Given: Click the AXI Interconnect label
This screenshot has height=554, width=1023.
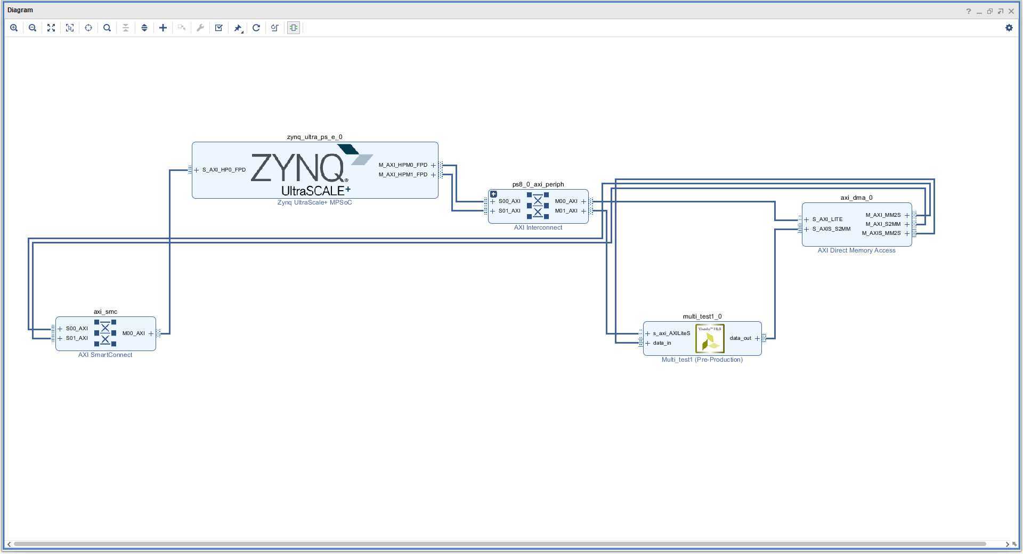Looking at the screenshot, I should 538,227.
